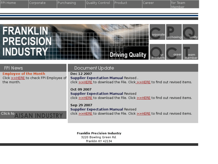Click the Document Update panel header

(x=133, y=68)
